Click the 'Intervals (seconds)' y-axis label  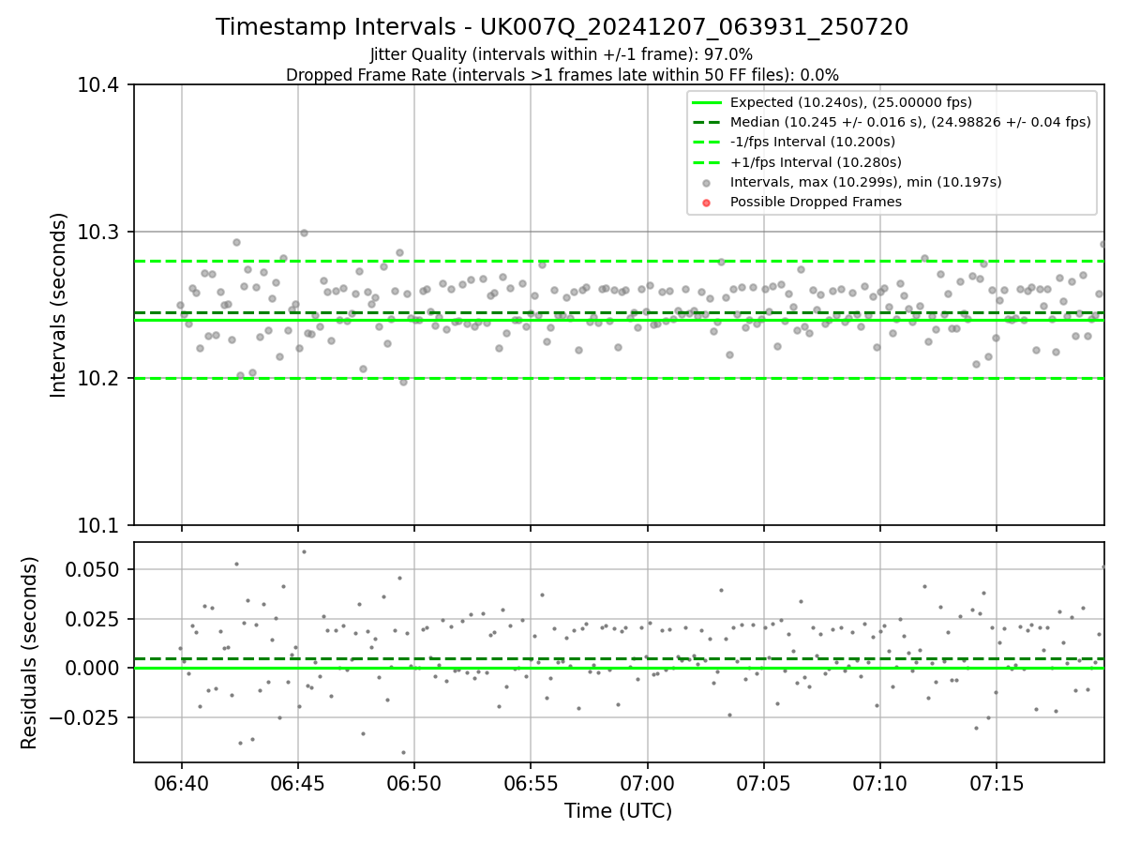(59, 305)
